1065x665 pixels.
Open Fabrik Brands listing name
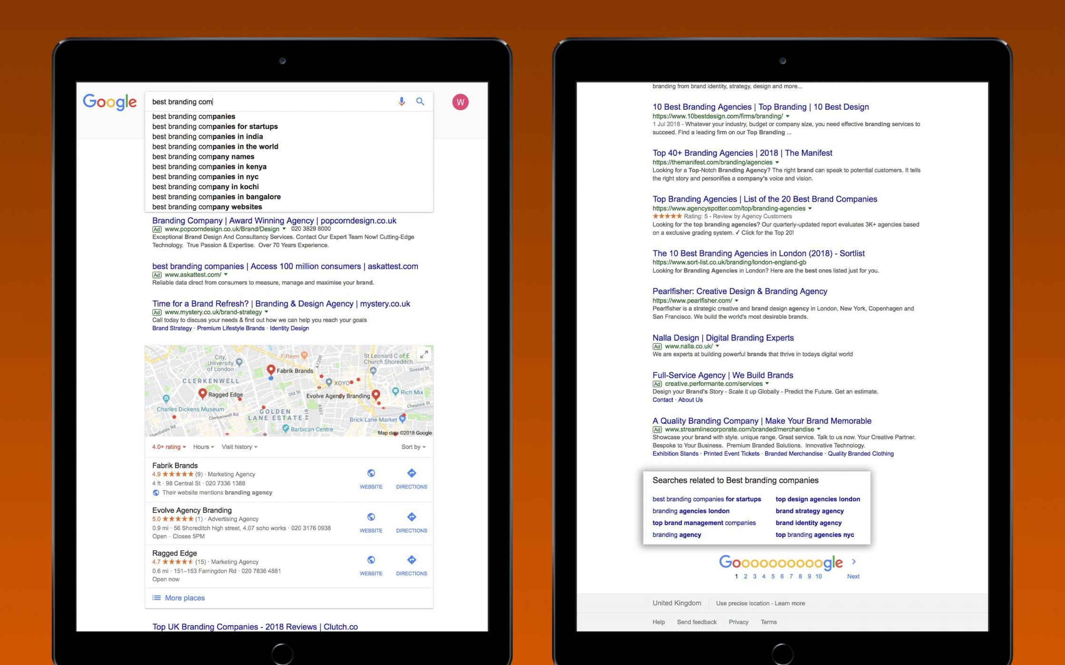click(x=175, y=465)
